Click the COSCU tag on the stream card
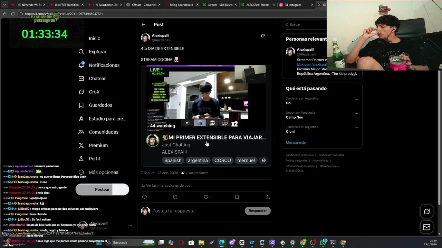Screen dimensions: 442x248 coord(222,161)
